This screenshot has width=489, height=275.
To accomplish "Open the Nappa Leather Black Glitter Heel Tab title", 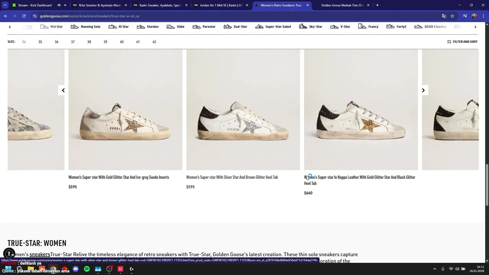I will (x=359, y=180).
